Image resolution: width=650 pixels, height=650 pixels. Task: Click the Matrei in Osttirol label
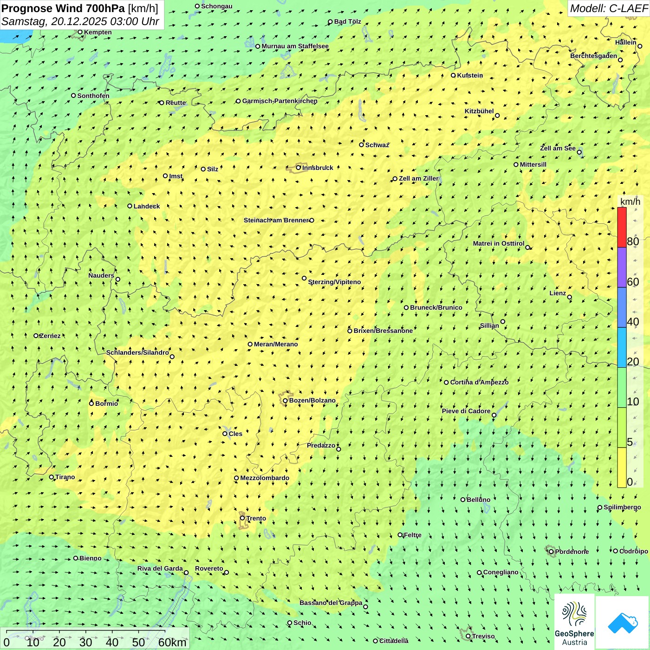pyautogui.click(x=499, y=243)
